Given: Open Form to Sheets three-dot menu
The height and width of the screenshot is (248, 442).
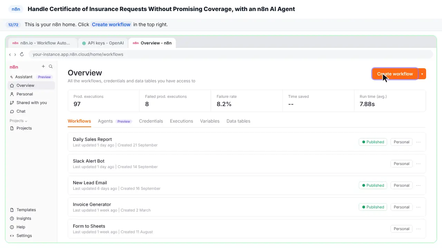Looking at the screenshot, I should [418, 229].
